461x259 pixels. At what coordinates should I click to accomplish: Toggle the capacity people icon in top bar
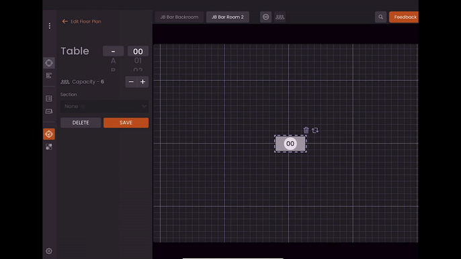(280, 17)
